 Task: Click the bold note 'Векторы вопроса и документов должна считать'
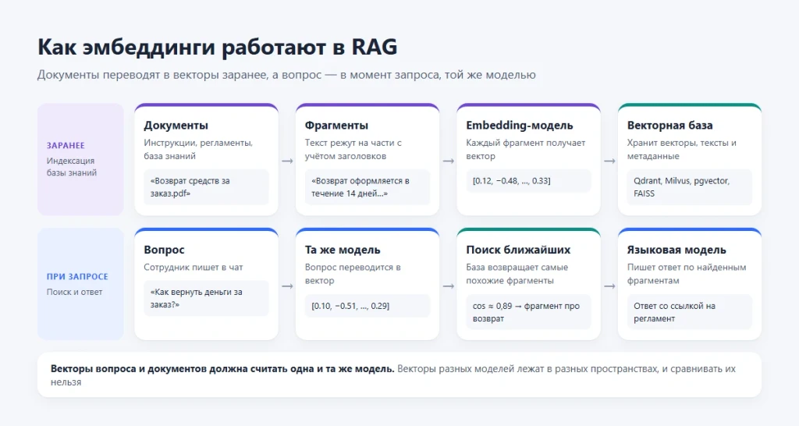tap(222, 368)
